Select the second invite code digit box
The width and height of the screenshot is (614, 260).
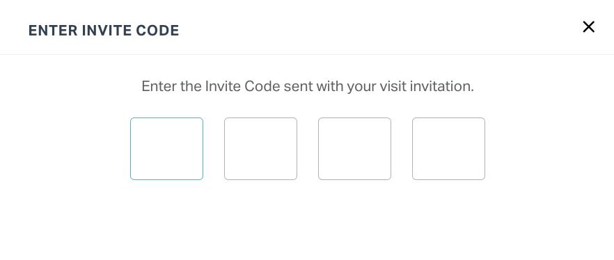click(261, 149)
